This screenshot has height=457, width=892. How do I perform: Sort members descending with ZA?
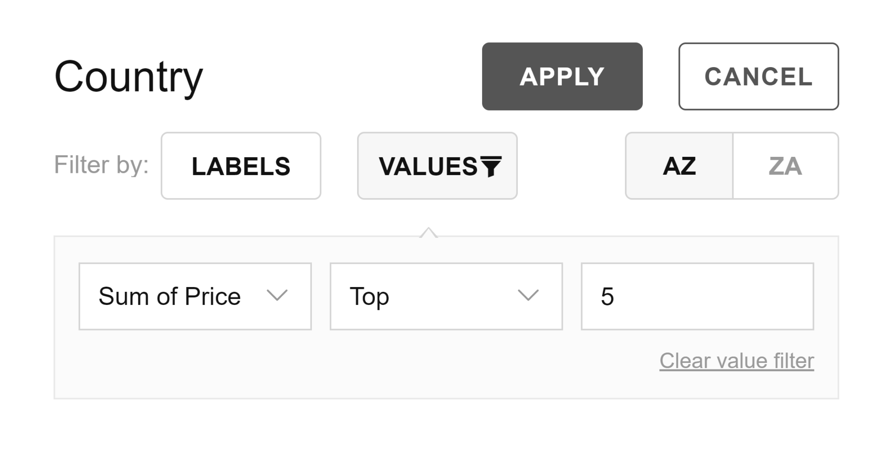(786, 166)
